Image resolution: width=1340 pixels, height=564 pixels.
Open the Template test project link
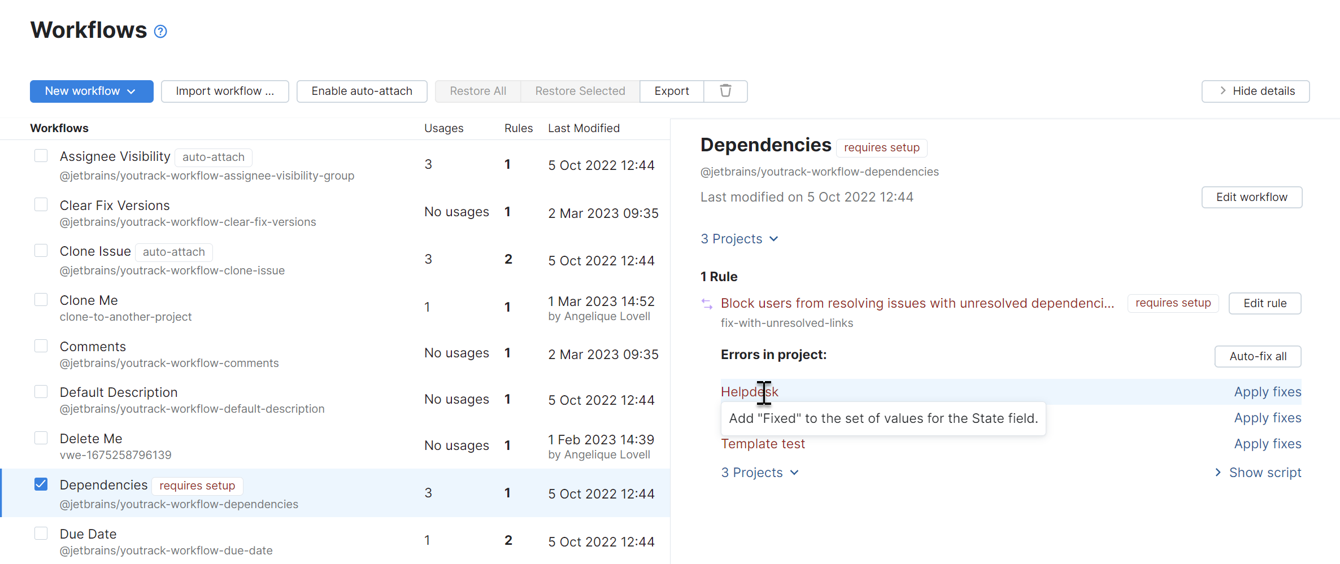(x=763, y=444)
